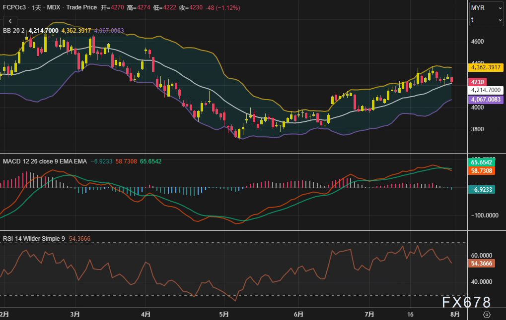
Task: Open chart settings hexagon gear icon
Action: click(487, 315)
